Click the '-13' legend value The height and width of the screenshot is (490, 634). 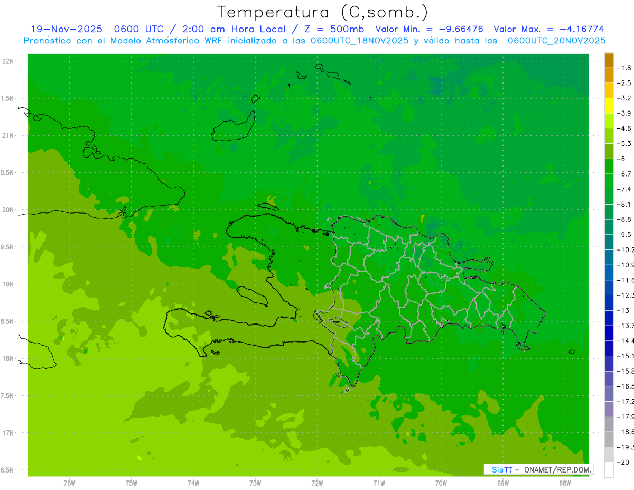click(x=623, y=310)
